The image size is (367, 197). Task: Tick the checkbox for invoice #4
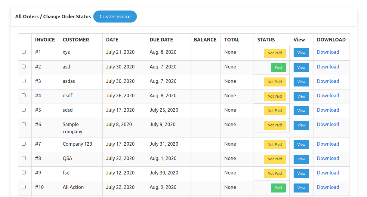(x=24, y=95)
